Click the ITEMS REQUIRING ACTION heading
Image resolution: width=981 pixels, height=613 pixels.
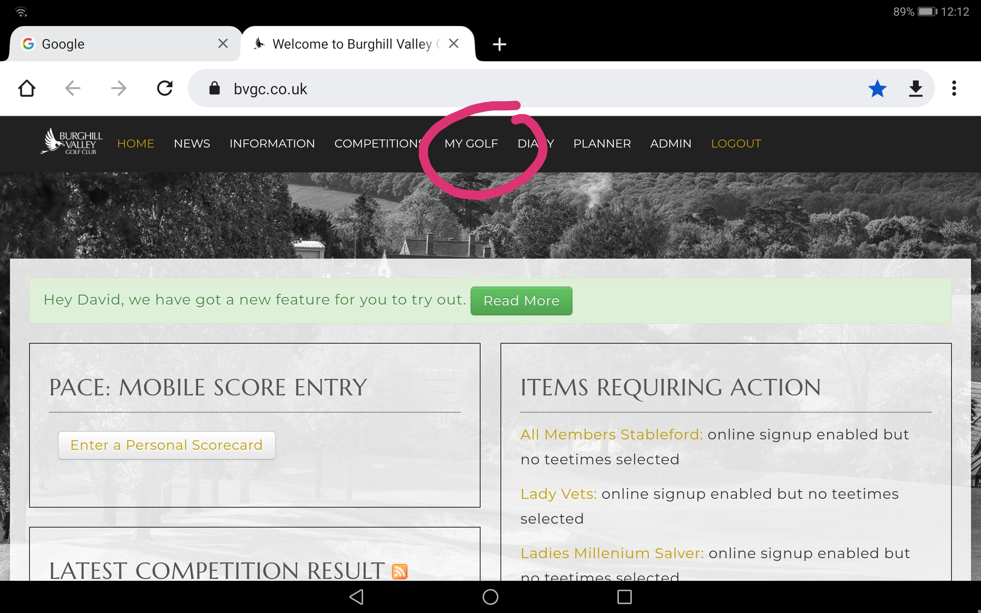tap(671, 388)
